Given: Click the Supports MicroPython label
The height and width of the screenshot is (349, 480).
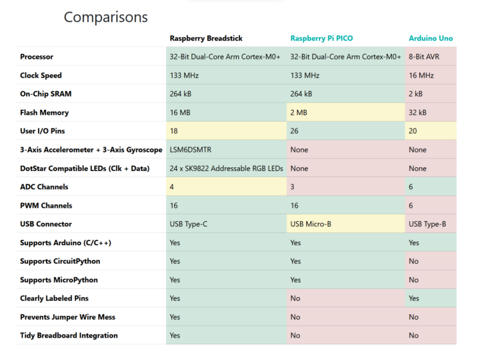Looking at the screenshot, I should click(59, 280).
